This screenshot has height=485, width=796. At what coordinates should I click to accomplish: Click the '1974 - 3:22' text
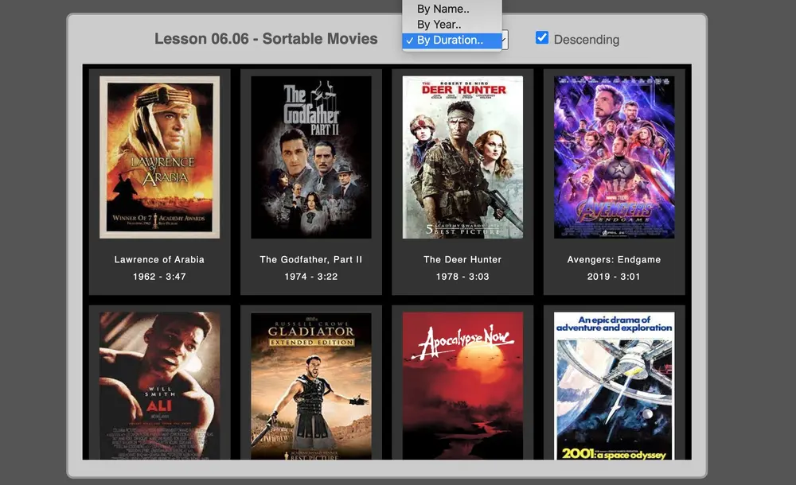point(311,277)
